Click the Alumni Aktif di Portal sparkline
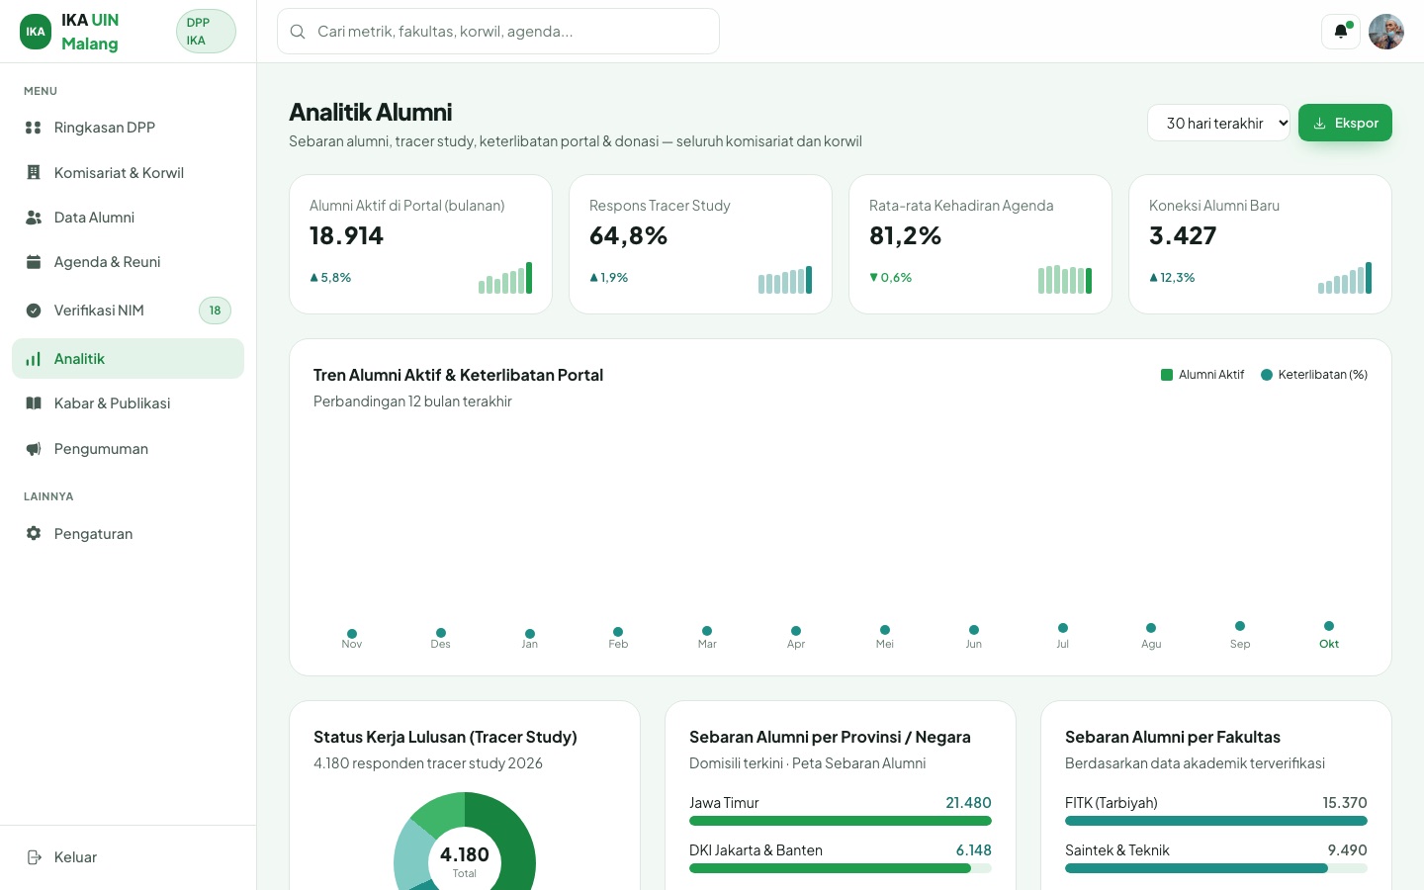The image size is (1424, 890). tap(505, 278)
